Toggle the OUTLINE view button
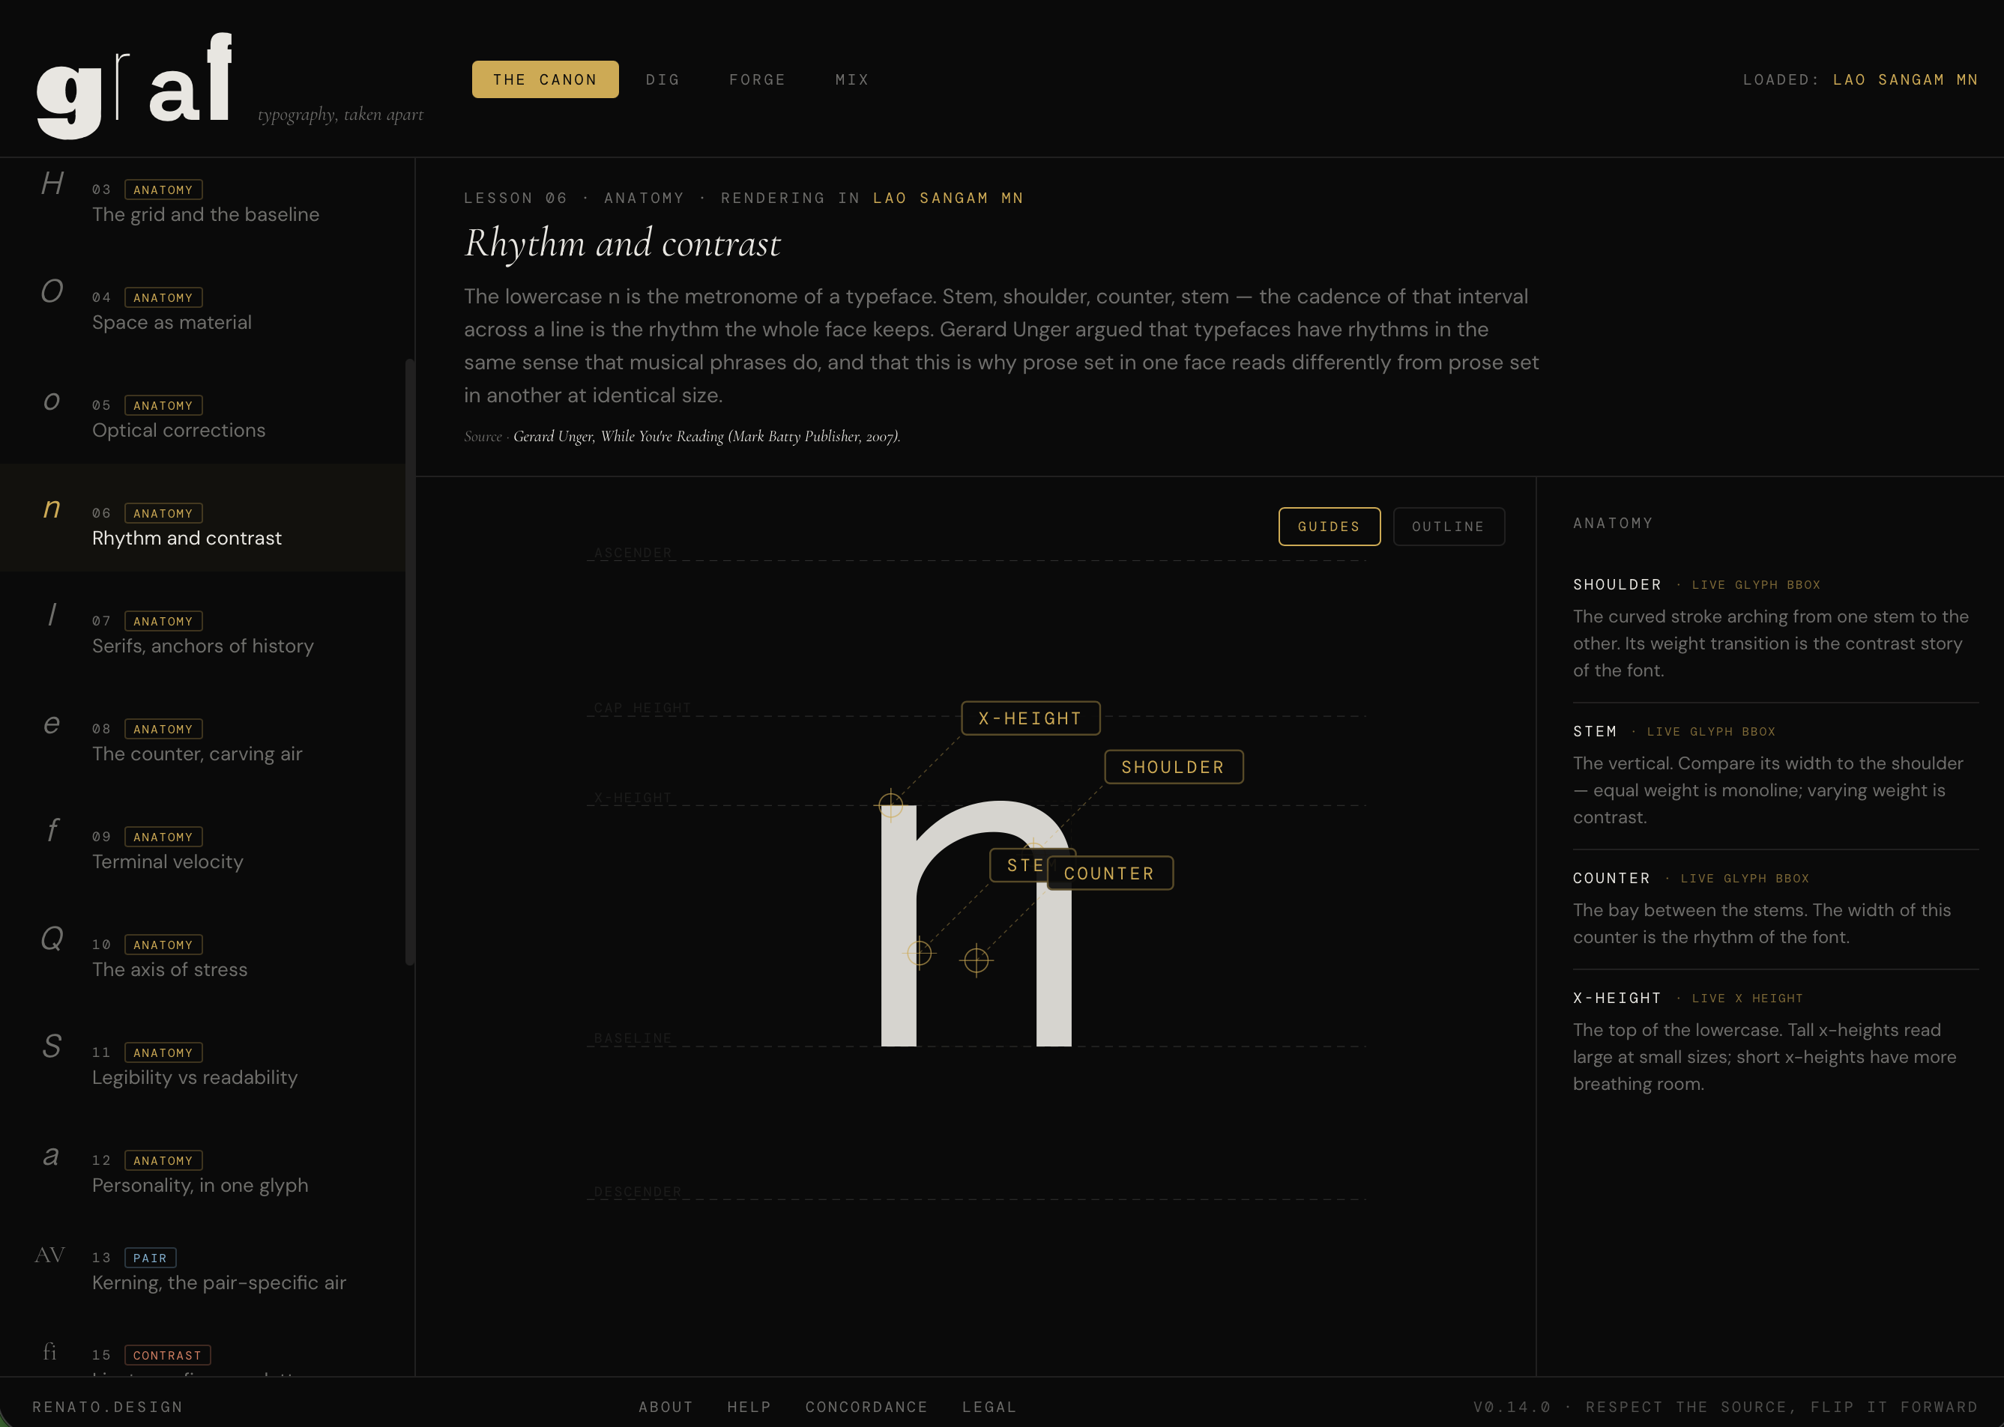The height and width of the screenshot is (1427, 2004). [1448, 527]
